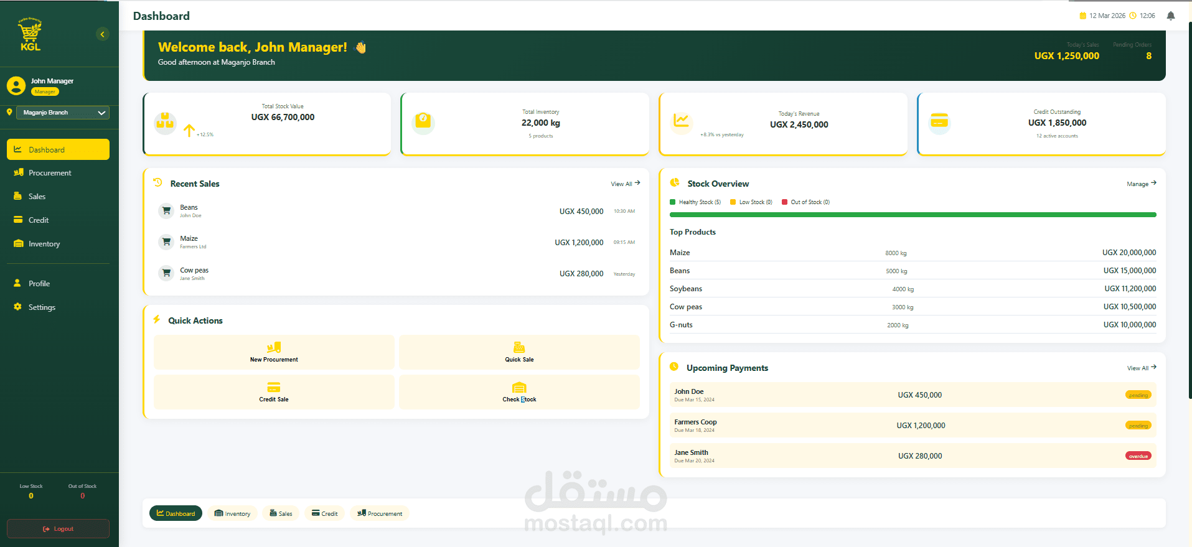Click the cart icon for Beans sale
1192x547 pixels.
166,211
